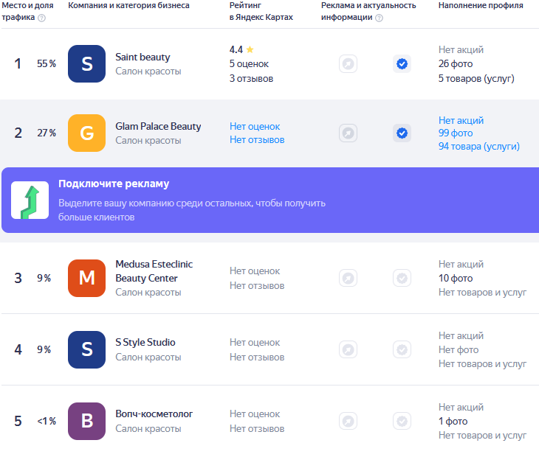Click column header «Реклама и актуальность информации»
This screenshot has width=539, height=457.
[x=368, y=11]
